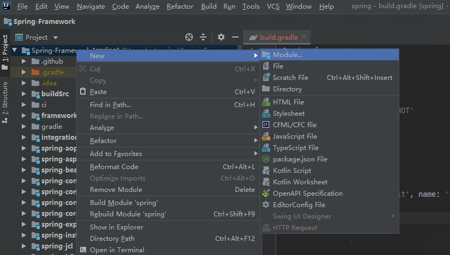Click the JavaScript File icon
Viewport: 450px width, 255px height.
pyautogui.click(x=266, y=136)
